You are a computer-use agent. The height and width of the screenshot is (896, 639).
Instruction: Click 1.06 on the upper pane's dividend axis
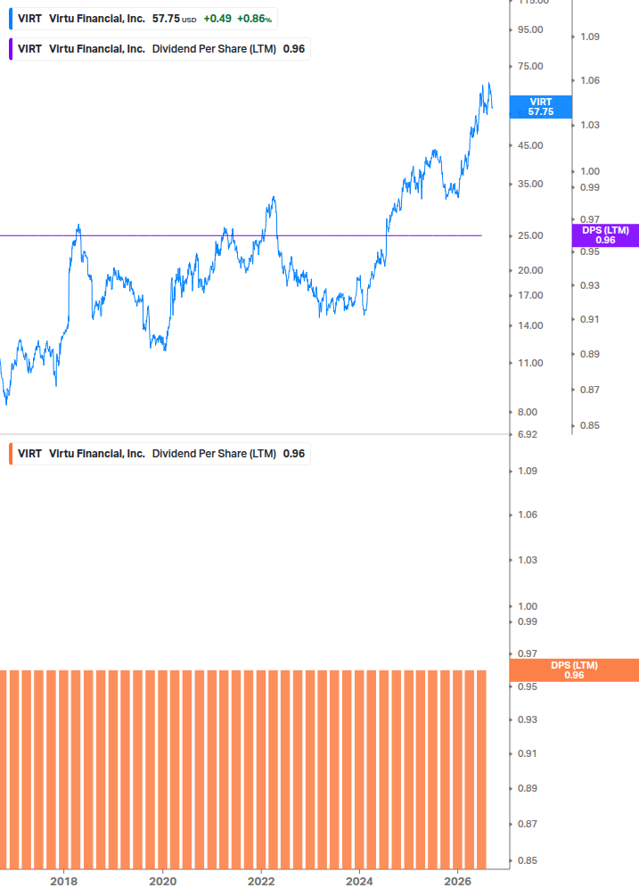(590, 80)
